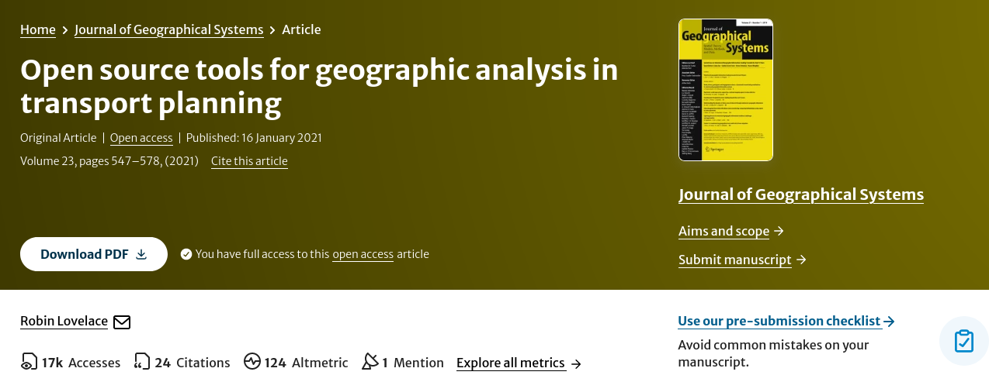Open author Robin Lovelace name link
989x382 pixels.
tap(64, 321)
